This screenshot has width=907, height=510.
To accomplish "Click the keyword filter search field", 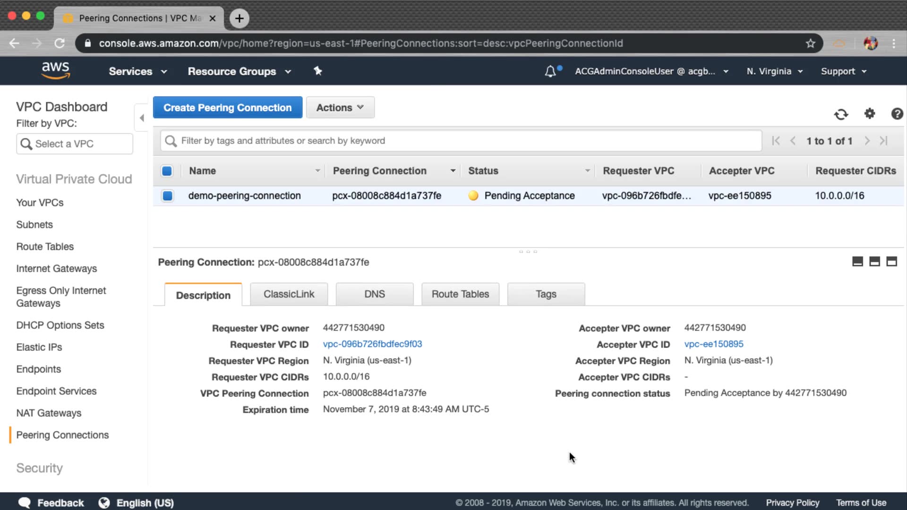I will coord(461,141).
